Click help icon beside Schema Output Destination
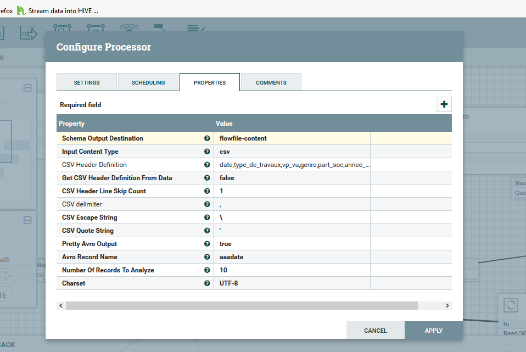 (207, 138)
